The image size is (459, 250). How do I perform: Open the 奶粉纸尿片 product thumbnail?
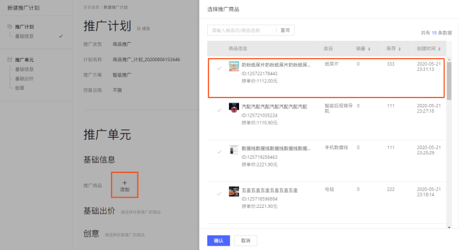point(234,66)
